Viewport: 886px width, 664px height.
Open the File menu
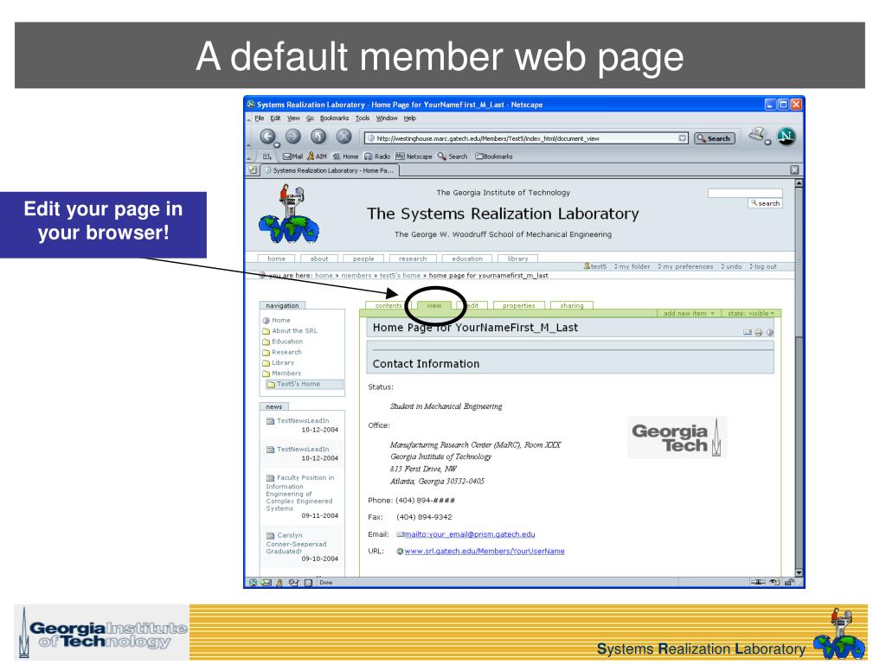point(260,118)
